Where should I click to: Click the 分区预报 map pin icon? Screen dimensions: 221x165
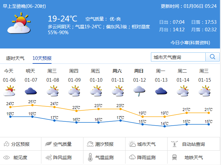(6, 144)
